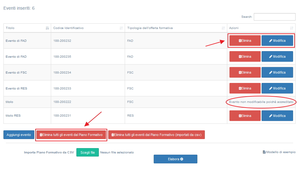This screenshot has height=169, width=299.
Task: Click the Aggiungi evento button
Action: (19, 135)
